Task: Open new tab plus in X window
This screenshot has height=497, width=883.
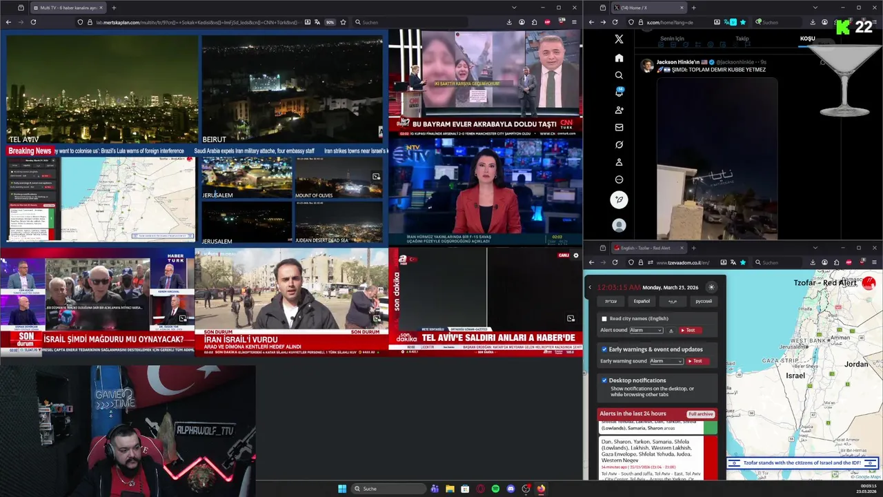Action: [x=693, y=8]
